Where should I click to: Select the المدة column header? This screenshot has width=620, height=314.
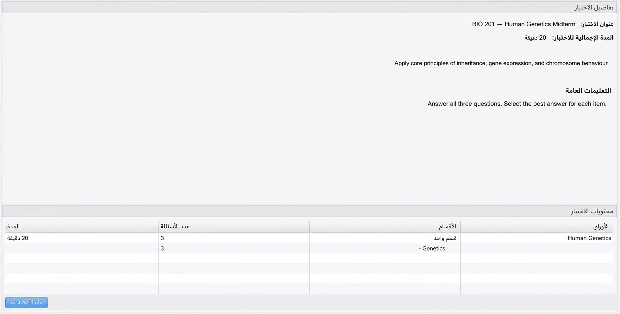pos(82,227)
